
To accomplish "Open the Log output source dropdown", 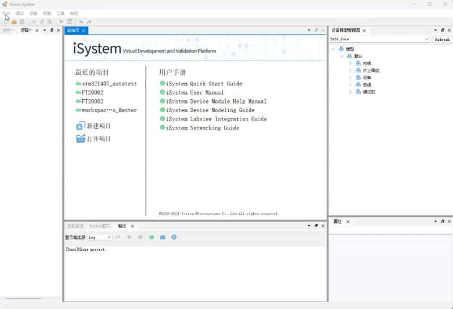I will tap(109, 237).
